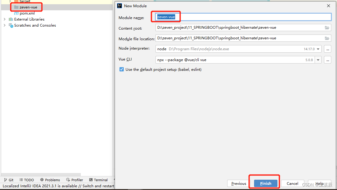Focus the Module name input field
337x190 pixels.
coord(243,17)
